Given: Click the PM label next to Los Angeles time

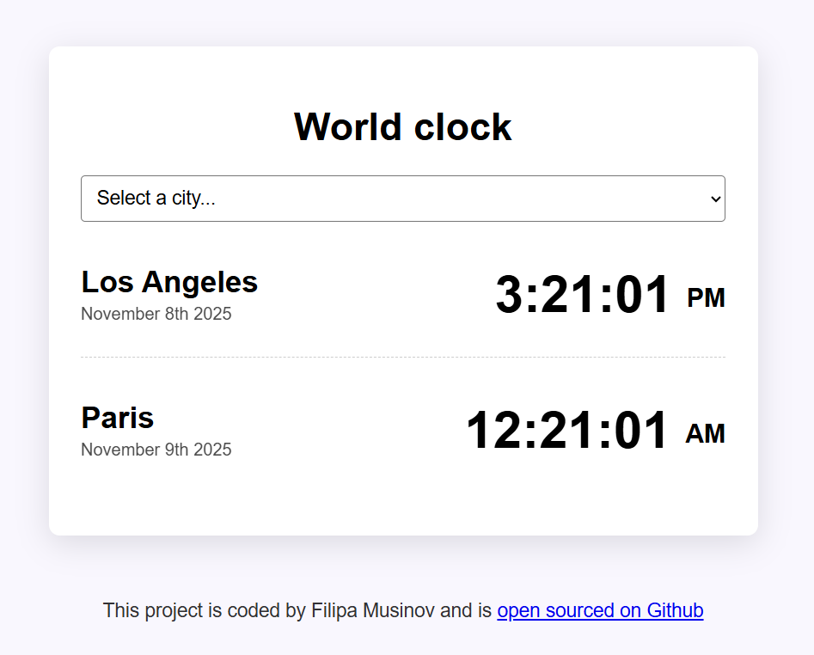Looking at the screenshot, I should [x=705, y=298].
